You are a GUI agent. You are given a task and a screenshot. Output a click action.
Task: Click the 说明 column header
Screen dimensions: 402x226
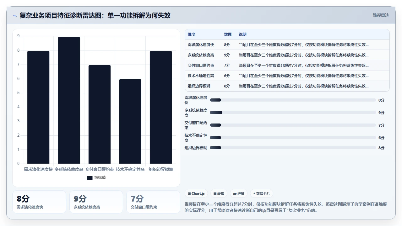pos(243,34)
